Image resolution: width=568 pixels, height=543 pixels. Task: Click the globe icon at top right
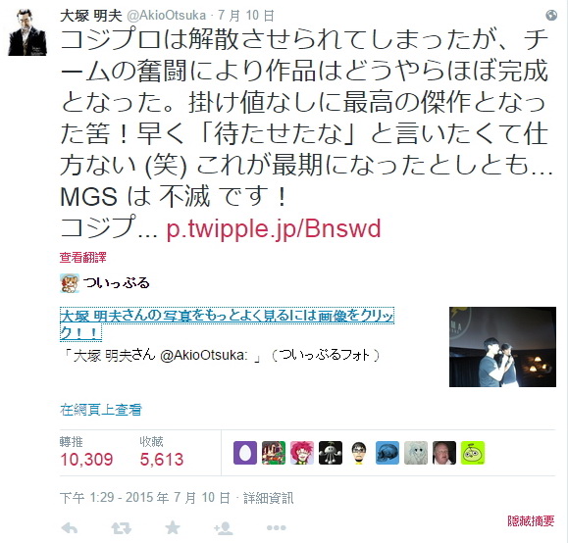(x=551, y=16)
